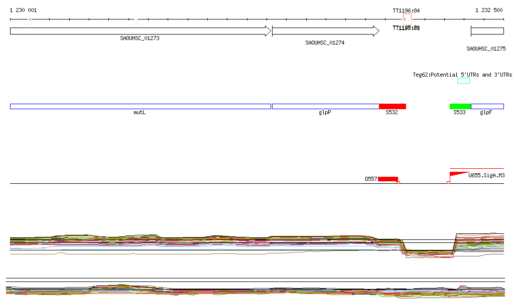The height and width of the screenshot is (306, 514).
Task: Select the glpP gene bar
Action: [325, 106]
